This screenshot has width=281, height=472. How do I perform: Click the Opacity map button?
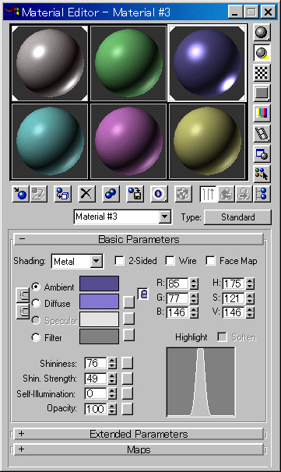(x=127, y=409)
